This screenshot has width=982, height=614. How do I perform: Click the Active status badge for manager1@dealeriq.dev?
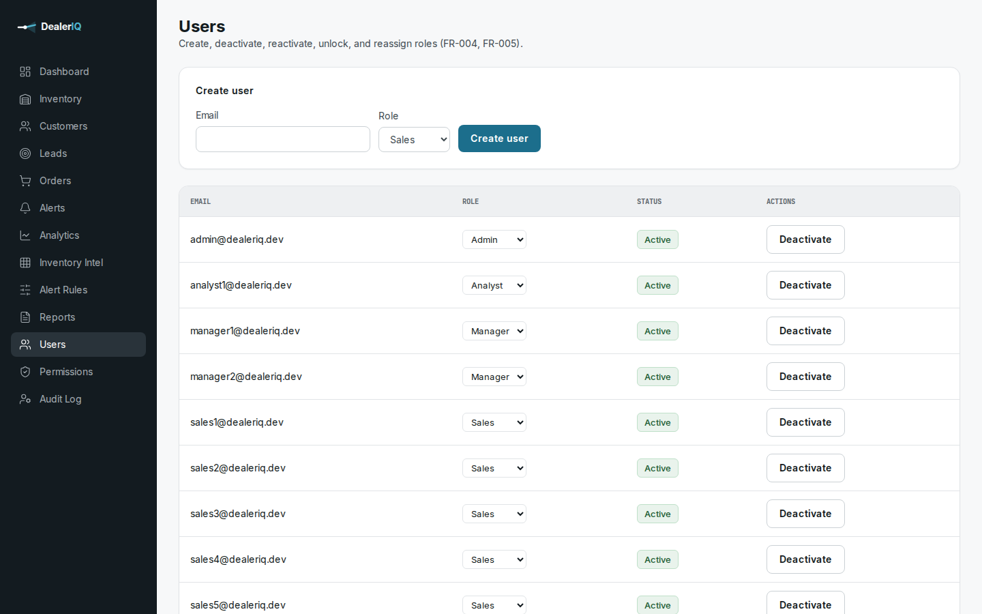[657, 331]
